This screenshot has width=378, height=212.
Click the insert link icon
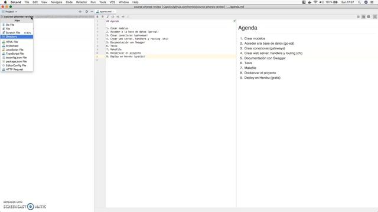point(128,17)
